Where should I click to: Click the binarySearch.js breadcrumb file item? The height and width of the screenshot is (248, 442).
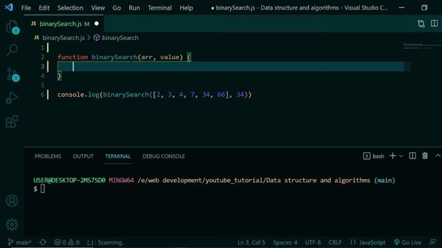(x=64, y=38)
